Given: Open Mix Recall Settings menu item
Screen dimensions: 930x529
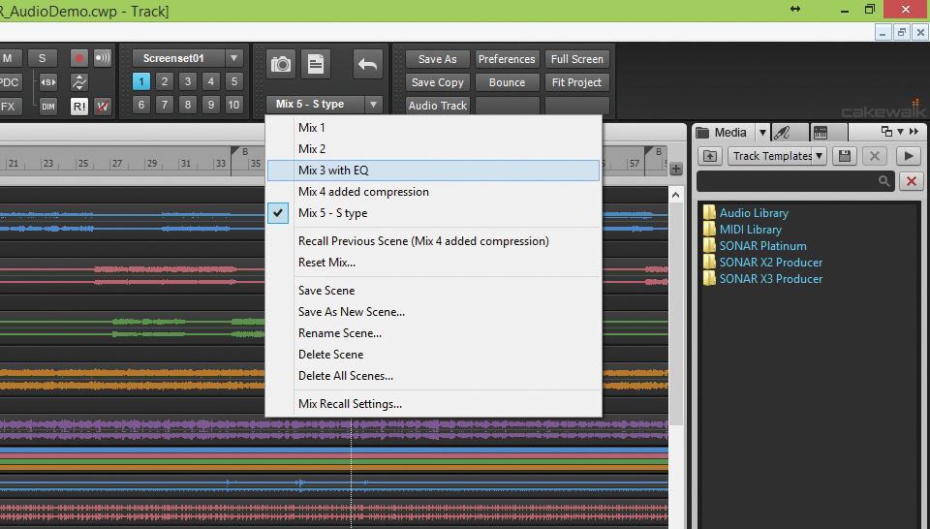Looking at the screenshot, I should pos(350,404).
